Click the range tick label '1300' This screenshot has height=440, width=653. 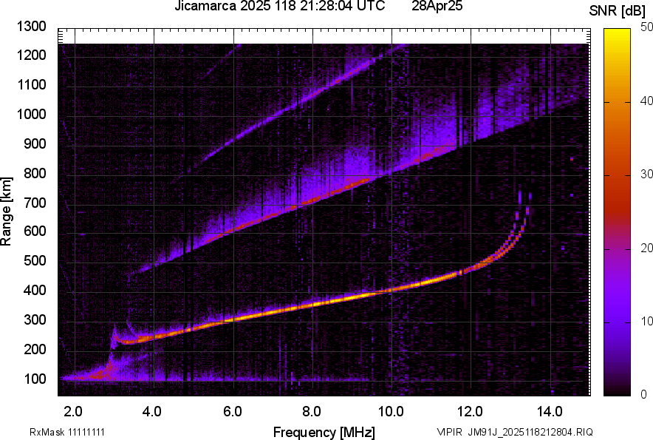pyautogui.click(x=31, y=27)
